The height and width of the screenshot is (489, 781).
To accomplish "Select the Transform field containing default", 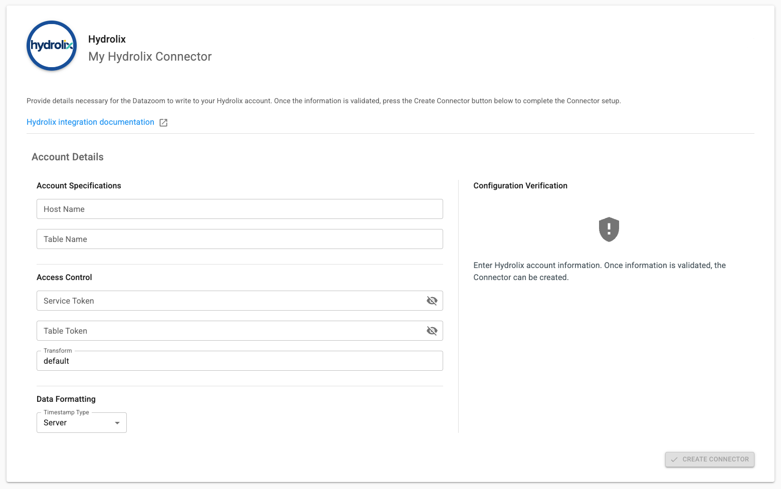I will (x=240, y=361).
